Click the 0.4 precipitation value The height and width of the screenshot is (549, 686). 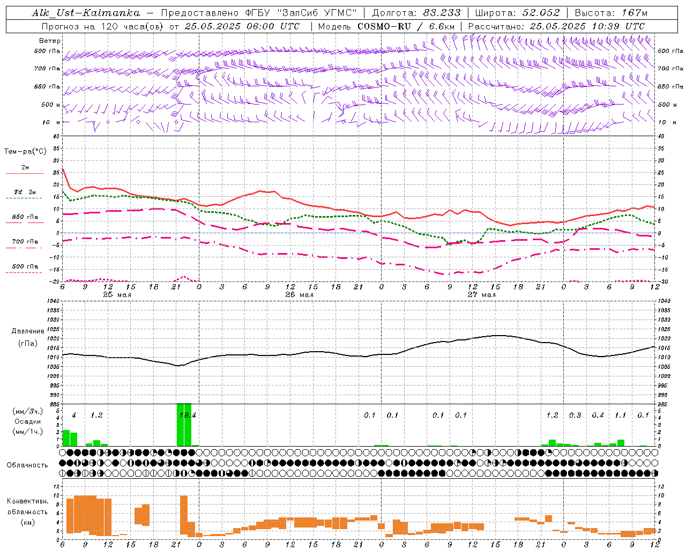tap(598, 416)
